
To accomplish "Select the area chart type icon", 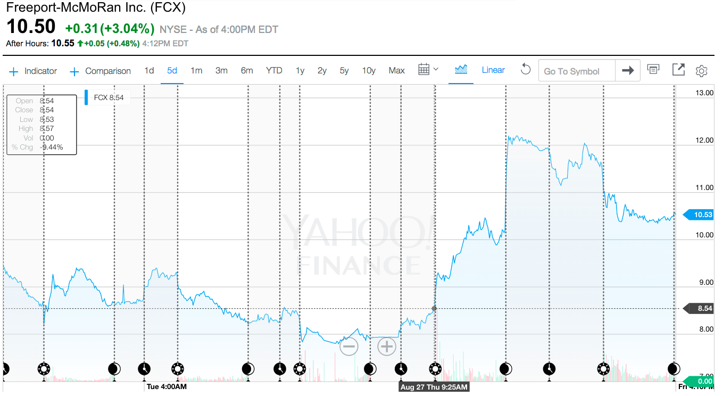I will click(461, 70).
